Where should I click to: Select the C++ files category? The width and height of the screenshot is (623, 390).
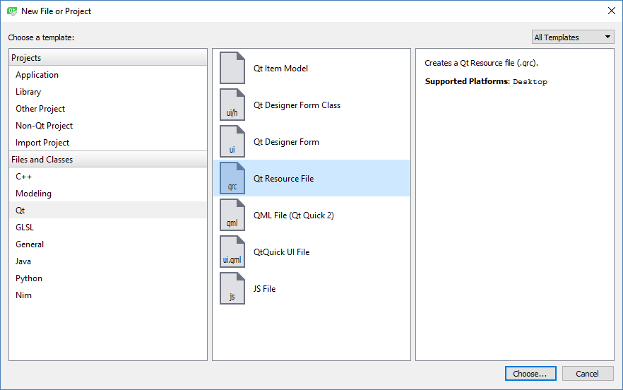pos(23,177)
